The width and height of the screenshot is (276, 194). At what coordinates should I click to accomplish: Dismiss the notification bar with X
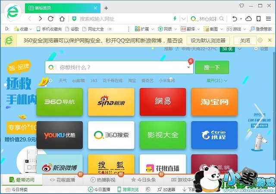(x=270, y=41)
